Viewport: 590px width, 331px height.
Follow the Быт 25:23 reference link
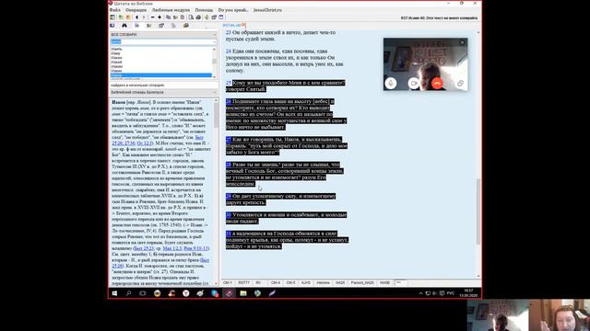click(x=144, y=248)
